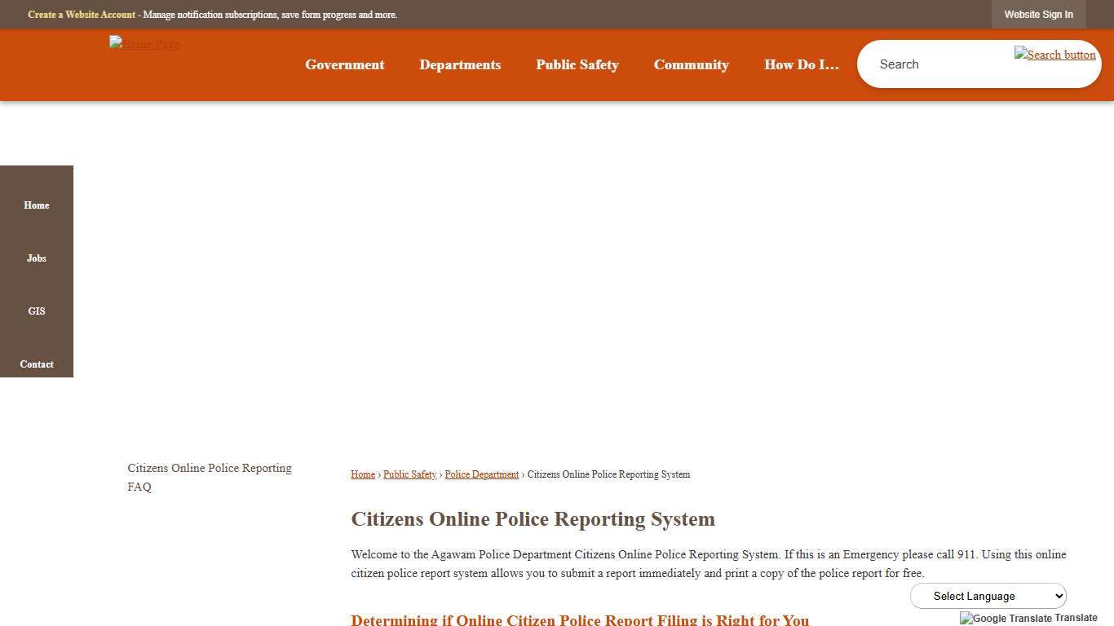Open the Contact sidebar item
Viewport: 1114px width, 626px height.
[x=36, y=364]
